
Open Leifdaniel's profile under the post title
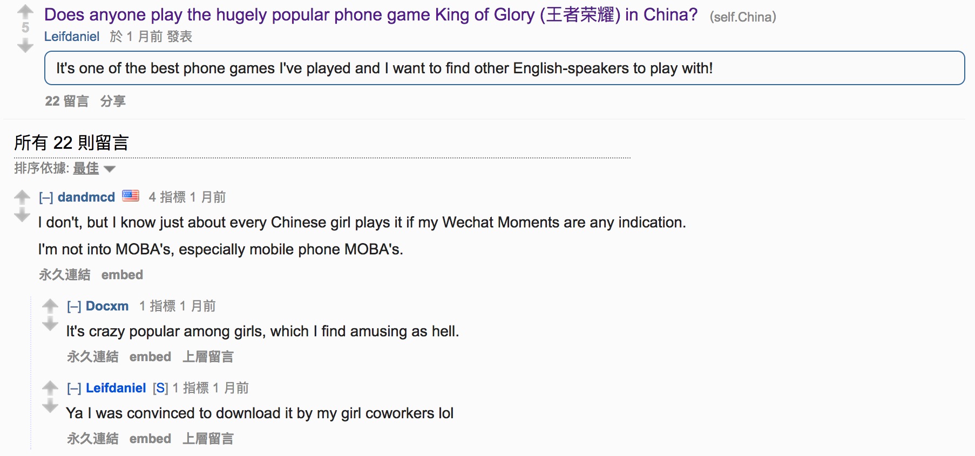click(72, 37)
